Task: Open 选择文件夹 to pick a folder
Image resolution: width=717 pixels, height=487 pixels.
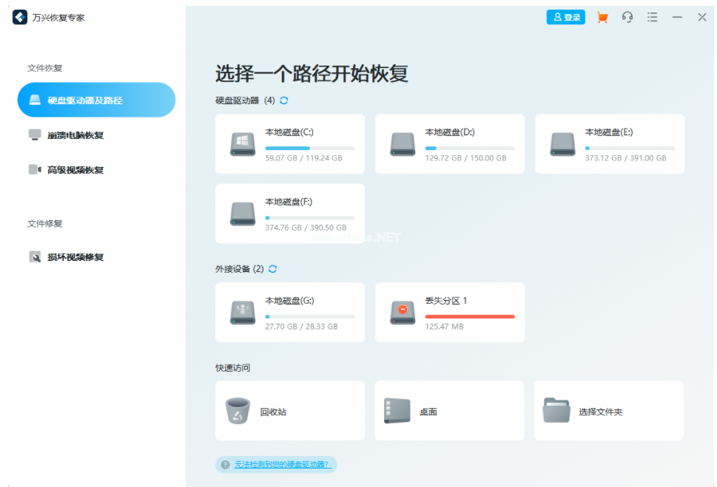Action: click(608, 410)
